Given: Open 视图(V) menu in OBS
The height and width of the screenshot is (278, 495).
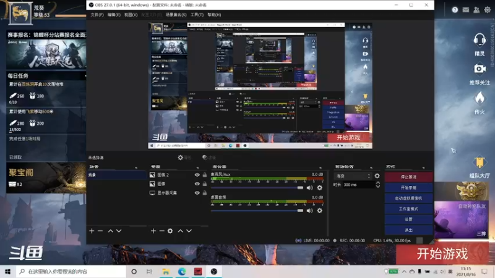Looking at the screenshot, I should [131, 15].
